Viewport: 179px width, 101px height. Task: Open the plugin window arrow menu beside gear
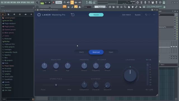point(36,10)
